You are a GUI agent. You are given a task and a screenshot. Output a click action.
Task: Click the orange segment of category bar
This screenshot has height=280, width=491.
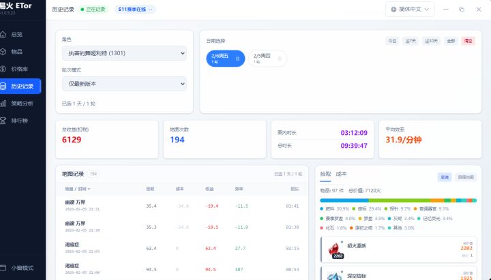[x=437, y=200]
